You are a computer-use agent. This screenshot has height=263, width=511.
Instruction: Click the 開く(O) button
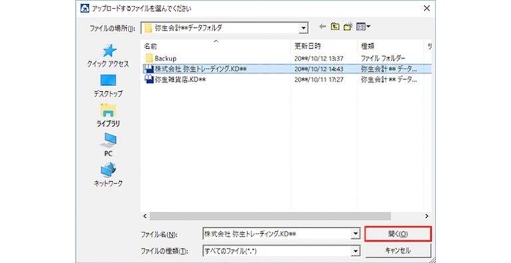coord(398,234)
